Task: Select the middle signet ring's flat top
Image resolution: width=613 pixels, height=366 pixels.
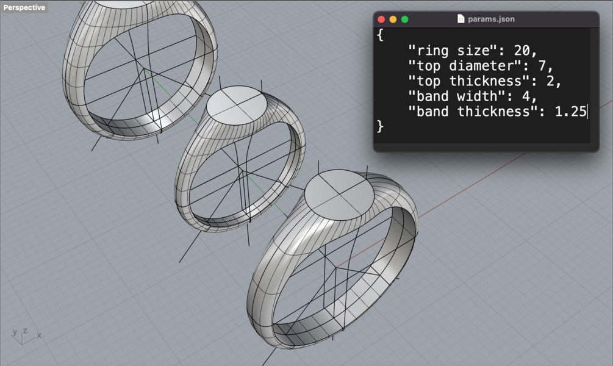Action: pos(237,106)
